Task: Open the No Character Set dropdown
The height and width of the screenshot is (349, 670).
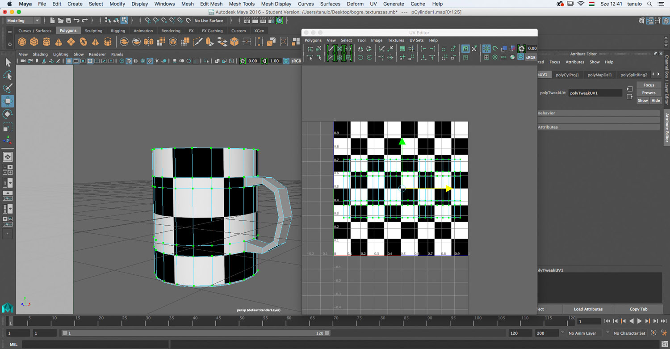Action: (629, 333)
